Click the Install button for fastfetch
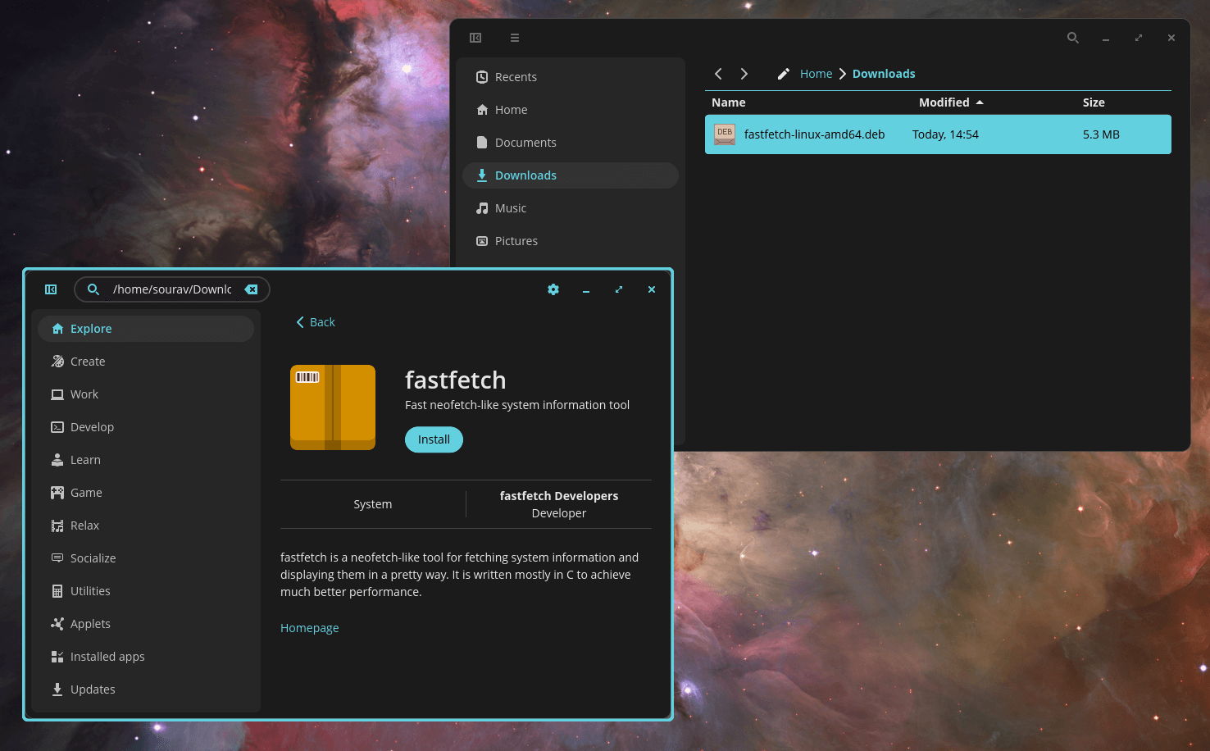The height and width of the screenshot is (751, 1210). [x=434, y=439]
